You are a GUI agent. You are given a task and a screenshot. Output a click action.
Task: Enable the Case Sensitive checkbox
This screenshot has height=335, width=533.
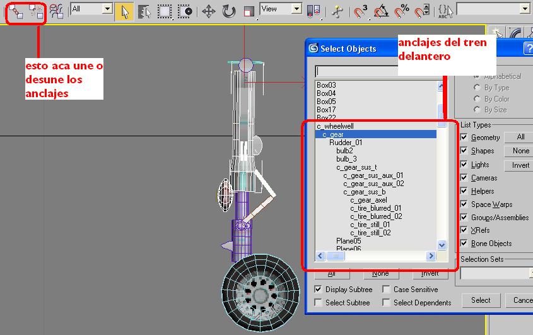[x=387, y=290]
